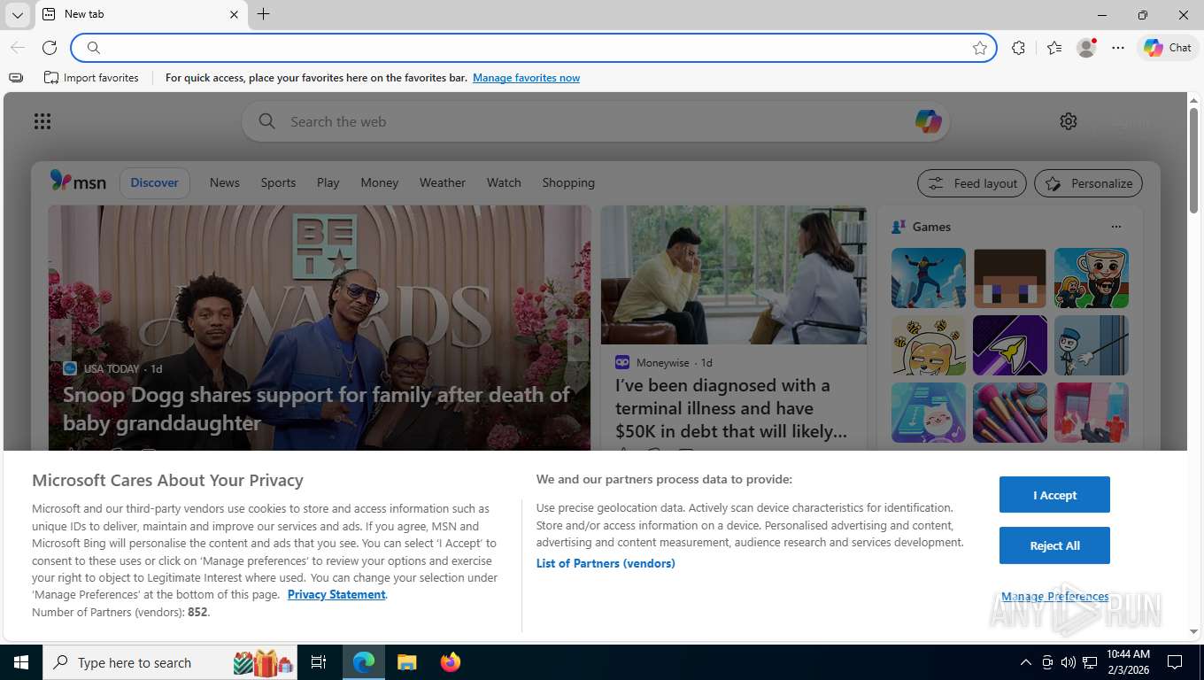Click the favorites bar toggle icon
Image resolution: width=1204 pixels, height=680 pixels.
tap(16, 78)
